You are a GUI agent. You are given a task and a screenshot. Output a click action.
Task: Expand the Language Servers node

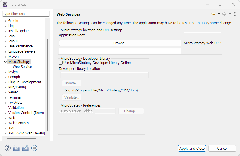coord(5,52)
